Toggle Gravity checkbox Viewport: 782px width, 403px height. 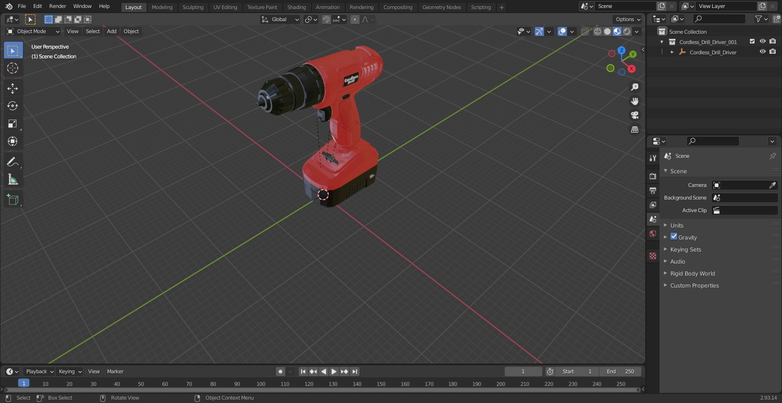coord(674,237)
